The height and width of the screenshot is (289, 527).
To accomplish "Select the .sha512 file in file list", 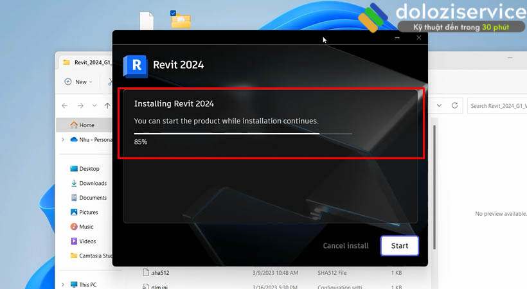I will point(160,273).
